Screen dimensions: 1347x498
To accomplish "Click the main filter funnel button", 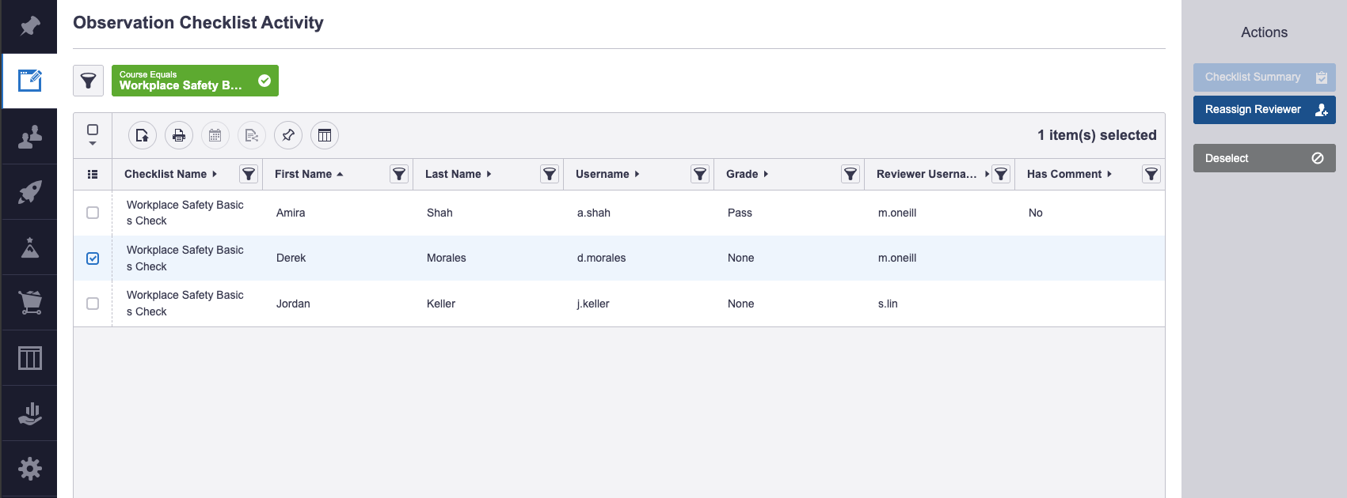I will [89, 81].
